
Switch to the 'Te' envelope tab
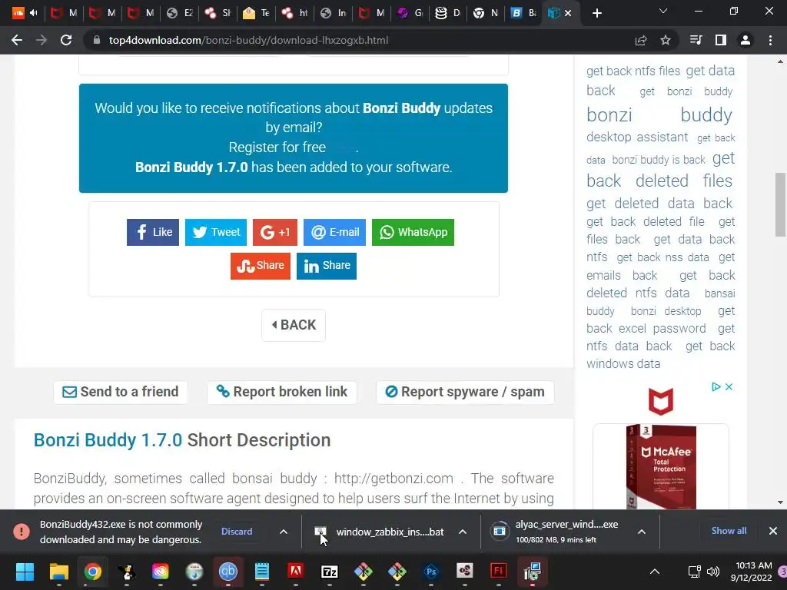pos(257,13)
